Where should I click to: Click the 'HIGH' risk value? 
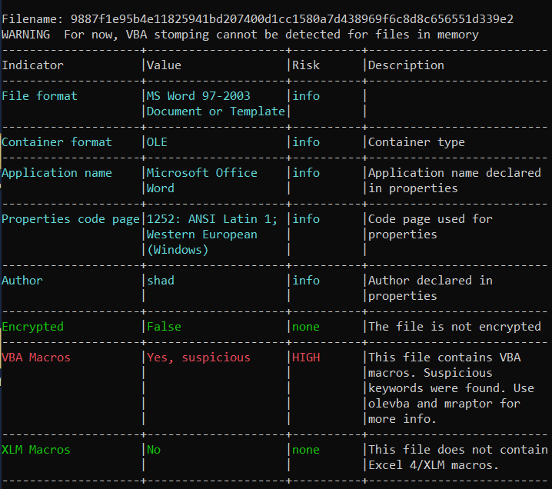pos(306,358)
